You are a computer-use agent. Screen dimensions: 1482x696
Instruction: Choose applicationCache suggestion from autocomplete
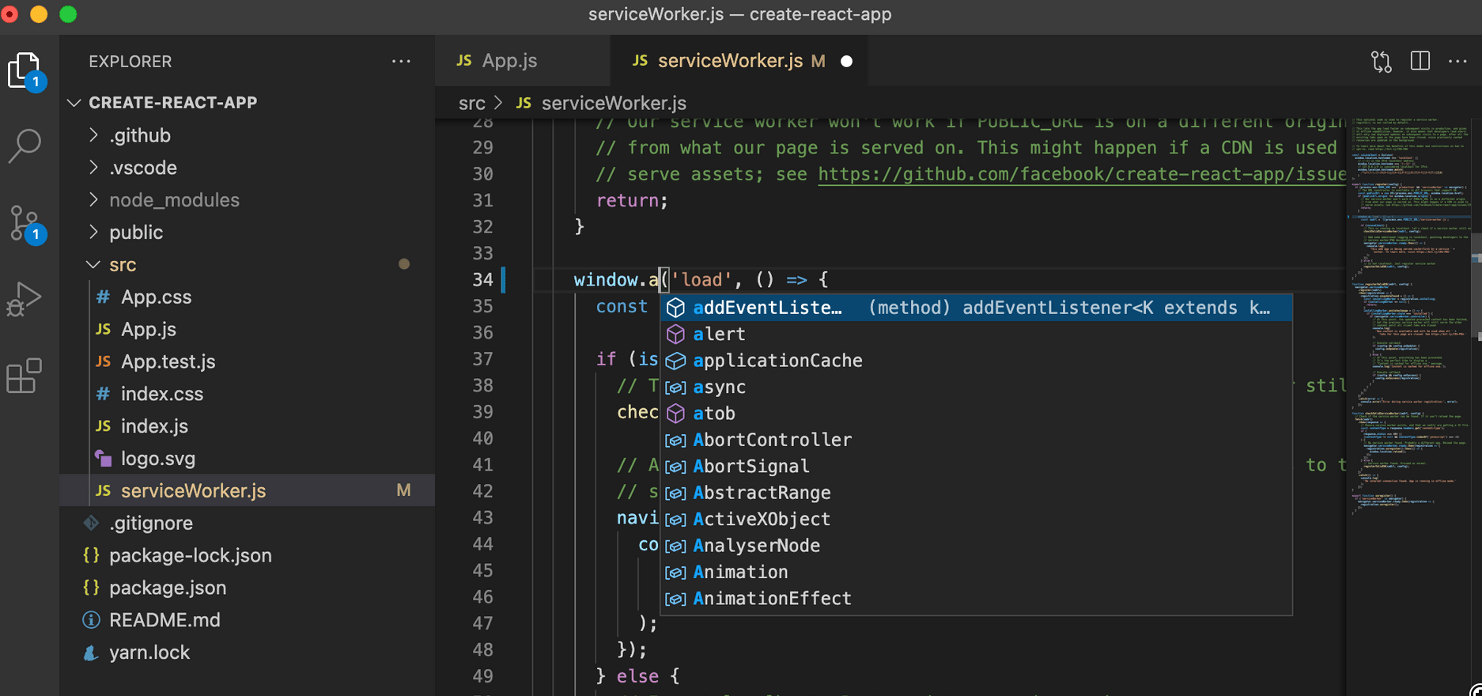[x=977, y=361]
